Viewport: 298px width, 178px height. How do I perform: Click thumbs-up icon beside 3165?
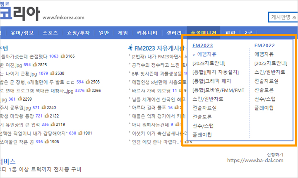63,56
